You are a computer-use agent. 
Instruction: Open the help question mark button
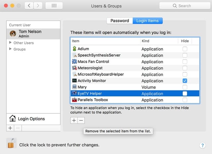(x=203, y=145)
